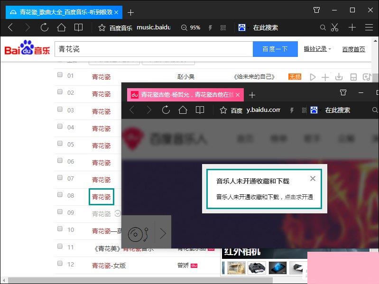Close the 音乐人未开通收藏和下载 dialog
Image resolution: width=379 pixels, height=284 pixels.
tap(313, 178)
